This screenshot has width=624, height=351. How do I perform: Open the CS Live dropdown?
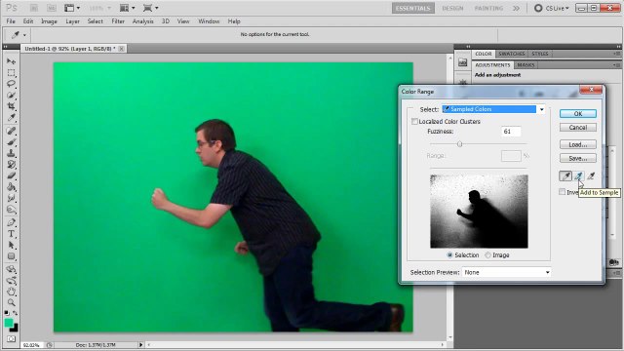click(552, 8)
